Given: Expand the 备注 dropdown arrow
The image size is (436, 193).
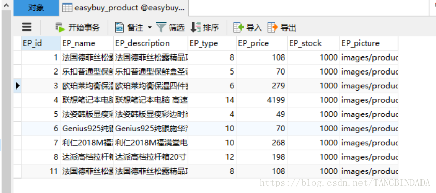Looking at the screenshot, I should coord(149,27).
